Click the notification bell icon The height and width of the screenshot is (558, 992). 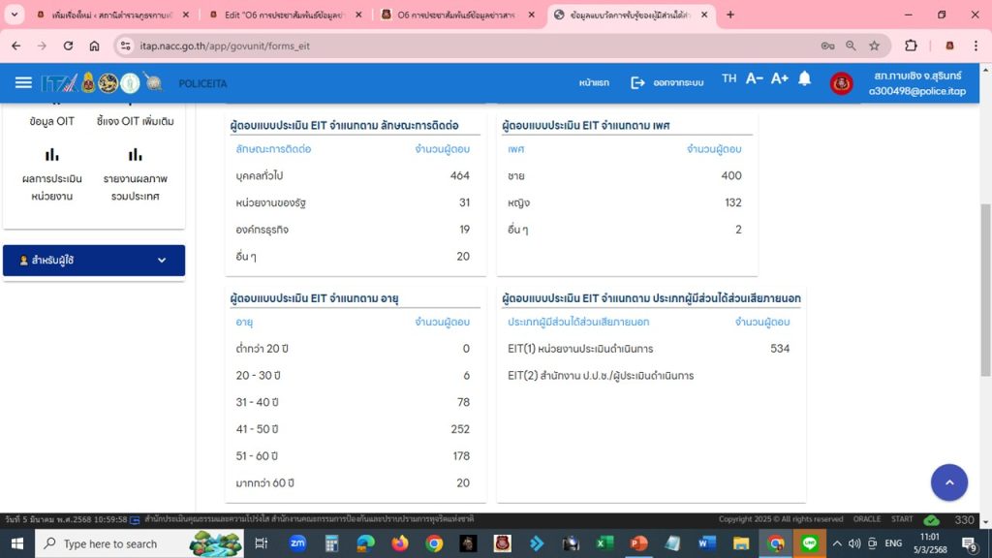click(x=804, y=79)
